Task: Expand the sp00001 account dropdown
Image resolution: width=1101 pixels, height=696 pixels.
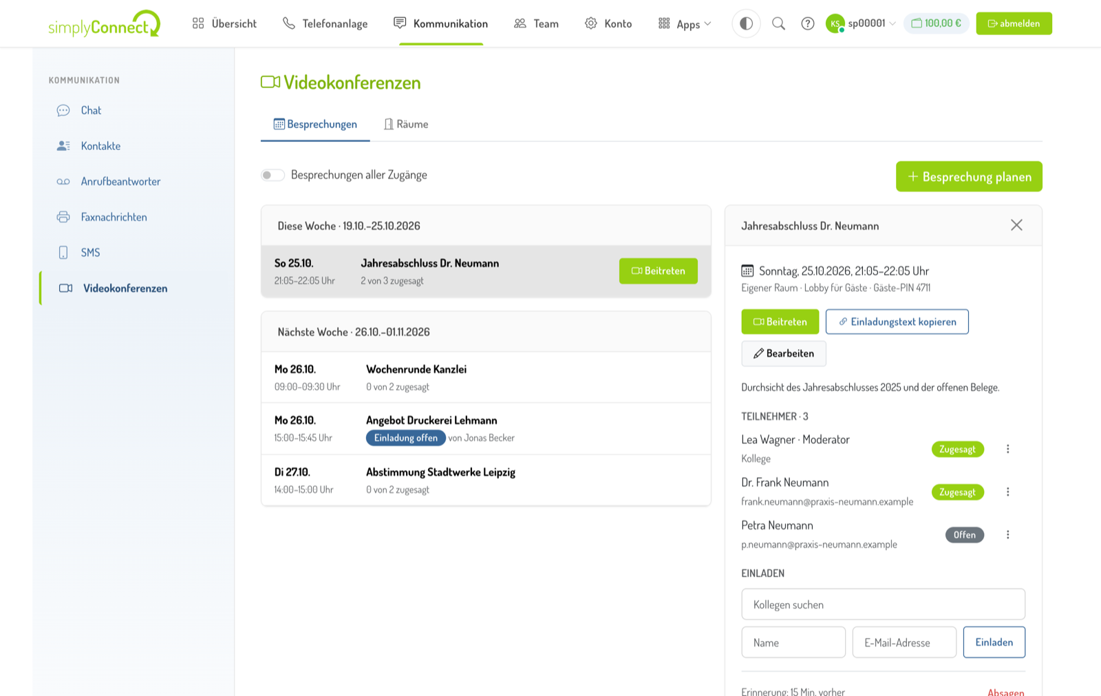Action: [871, 23]
